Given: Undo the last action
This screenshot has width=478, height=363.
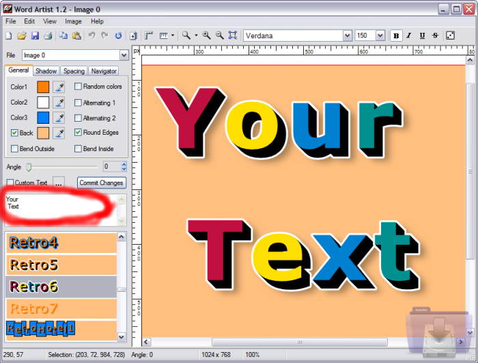Looking at the screenshot, I should (x=92, y=36).
